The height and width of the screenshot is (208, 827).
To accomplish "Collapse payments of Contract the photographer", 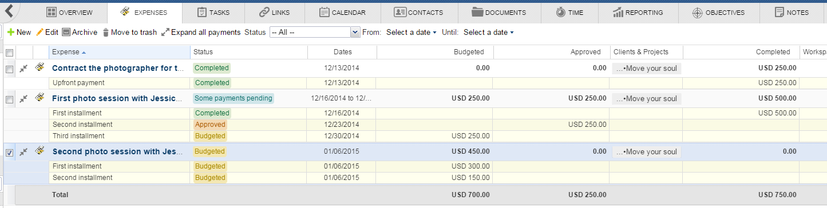I will coord(23,68).
